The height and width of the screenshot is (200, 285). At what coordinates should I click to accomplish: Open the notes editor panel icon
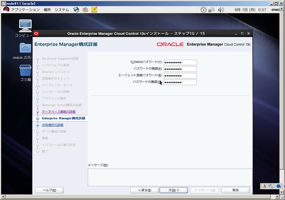pos(94,10)
